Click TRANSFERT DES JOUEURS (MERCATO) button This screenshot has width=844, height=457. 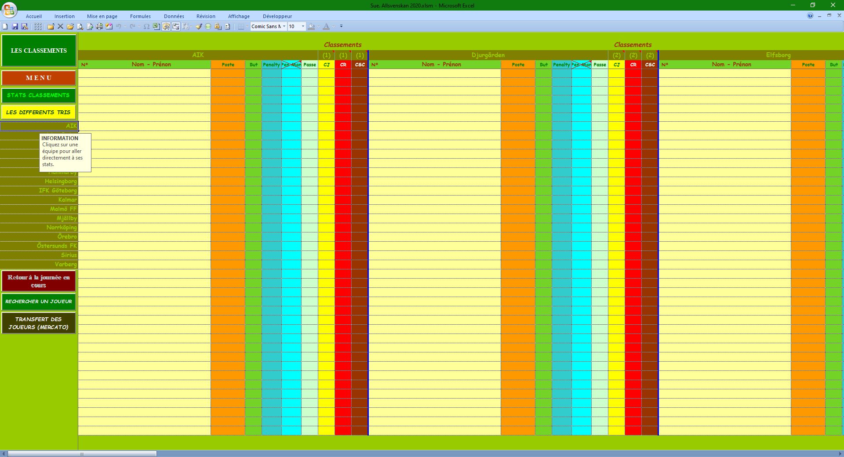pos(39,323)
